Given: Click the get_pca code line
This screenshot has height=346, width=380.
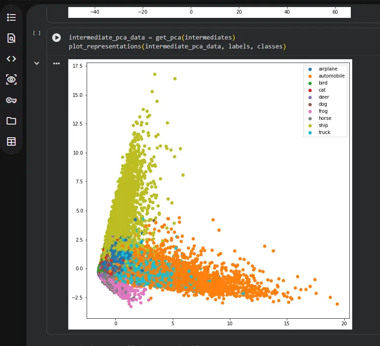Looking at the screenshot, I should pos(152,38).
